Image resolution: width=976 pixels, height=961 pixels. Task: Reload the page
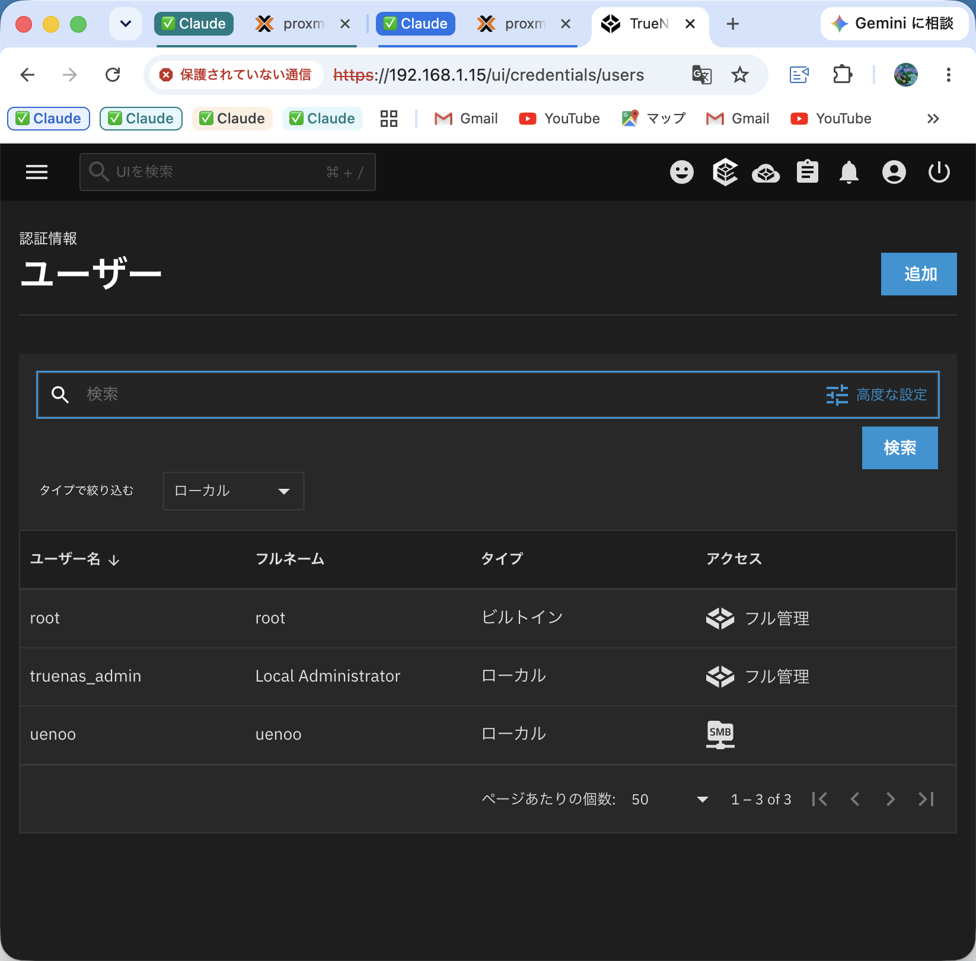(x=113, y=75)
